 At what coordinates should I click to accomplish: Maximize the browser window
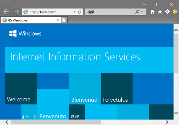coord(158,5)
